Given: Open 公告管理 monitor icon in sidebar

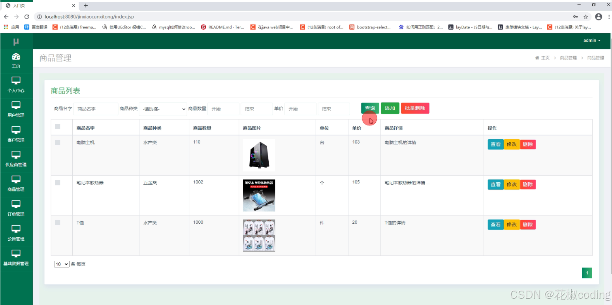Looking at the screenshot, I should point(16,229).
